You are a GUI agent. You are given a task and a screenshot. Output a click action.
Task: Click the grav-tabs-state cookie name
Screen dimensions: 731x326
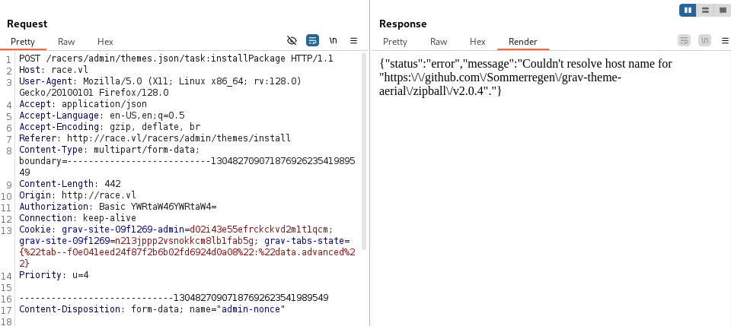tap(304, 240)
